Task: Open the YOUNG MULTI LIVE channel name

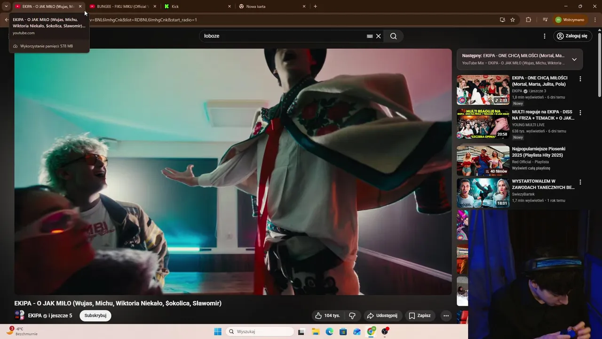Action: [529, 125]
